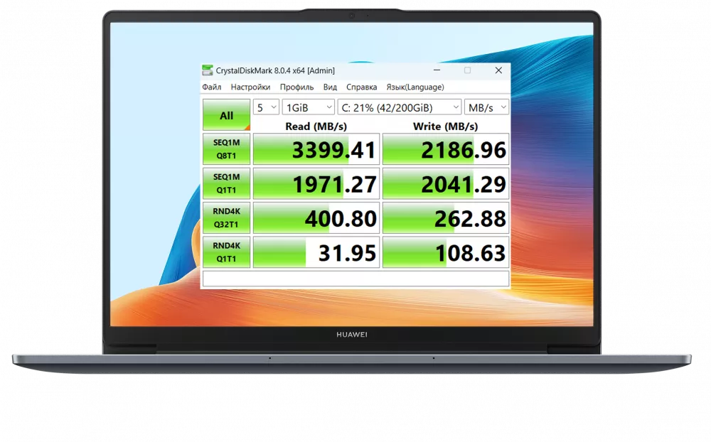Click the 3399.41 read result

(316, 149)
